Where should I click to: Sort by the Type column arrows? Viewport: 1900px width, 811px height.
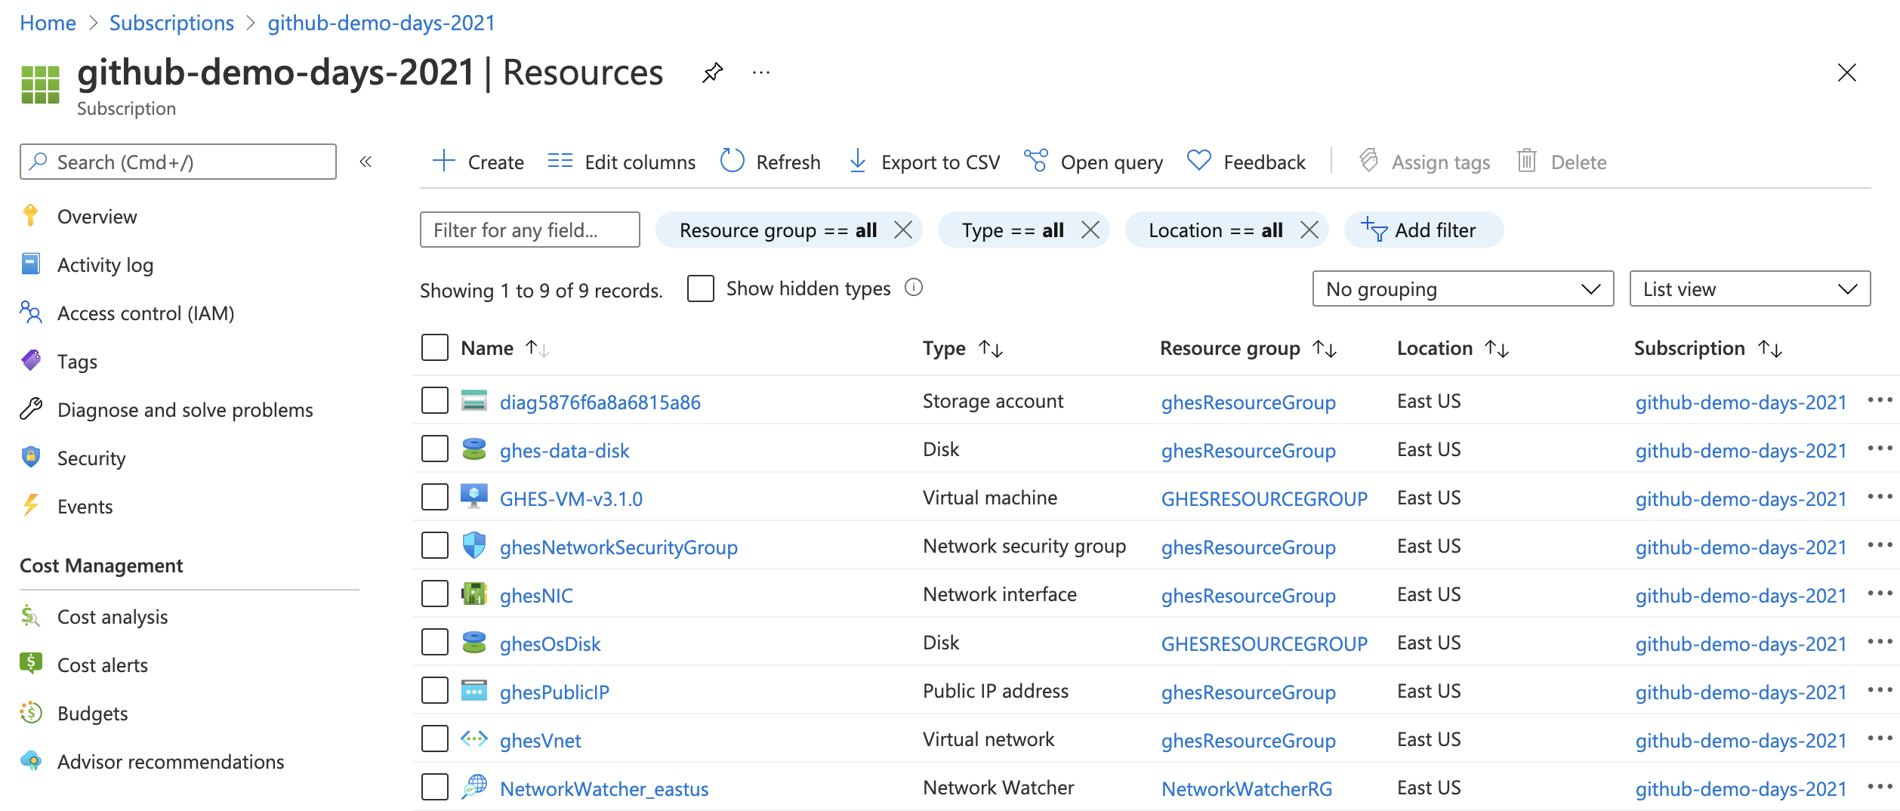(x=991, y=348)
